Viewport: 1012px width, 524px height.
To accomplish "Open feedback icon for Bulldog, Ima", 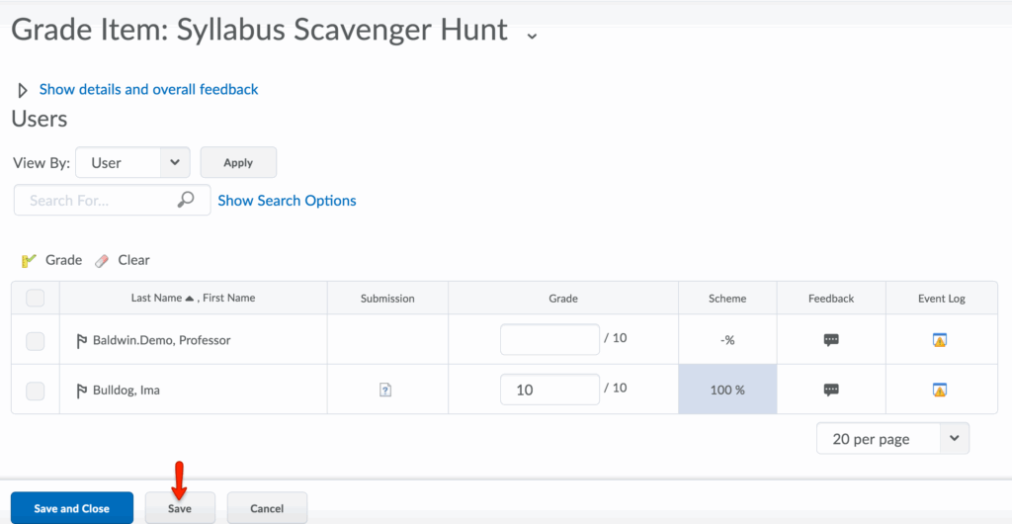I will pos(831,390).
